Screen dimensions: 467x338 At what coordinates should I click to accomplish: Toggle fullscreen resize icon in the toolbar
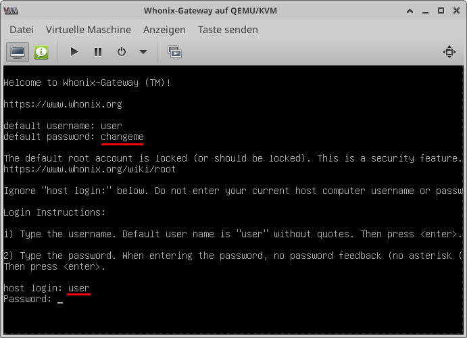[x=449, y=52]
